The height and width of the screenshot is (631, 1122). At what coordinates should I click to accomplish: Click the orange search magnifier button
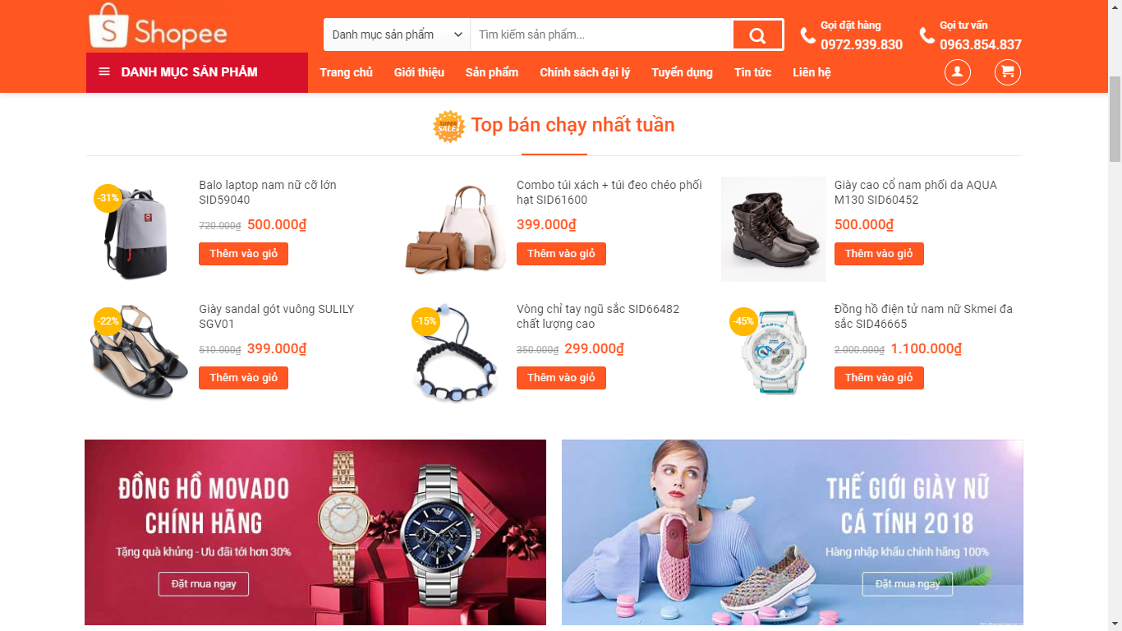pyautogui.click(x=757, y=35)
